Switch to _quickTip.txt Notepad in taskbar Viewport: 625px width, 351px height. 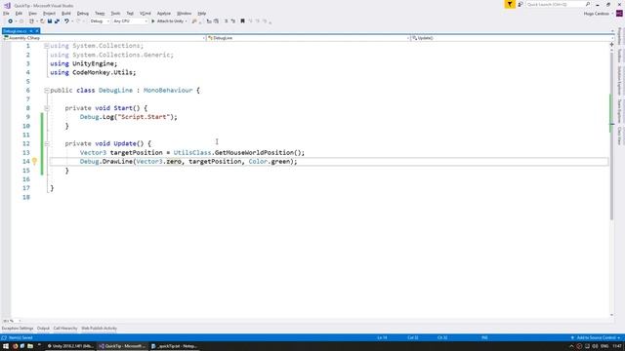click(x=174, y=346)
